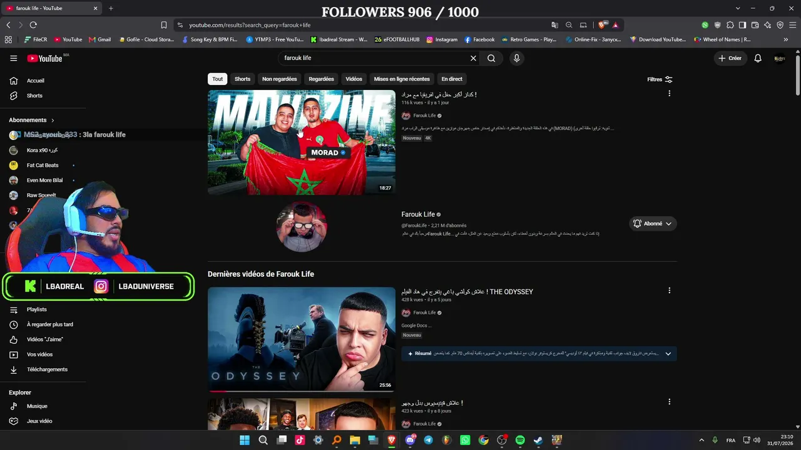
Task: Open the browser main menu
Action: 792,25
